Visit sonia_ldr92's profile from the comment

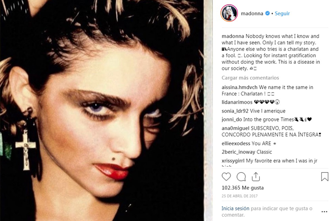coord(235,111)
